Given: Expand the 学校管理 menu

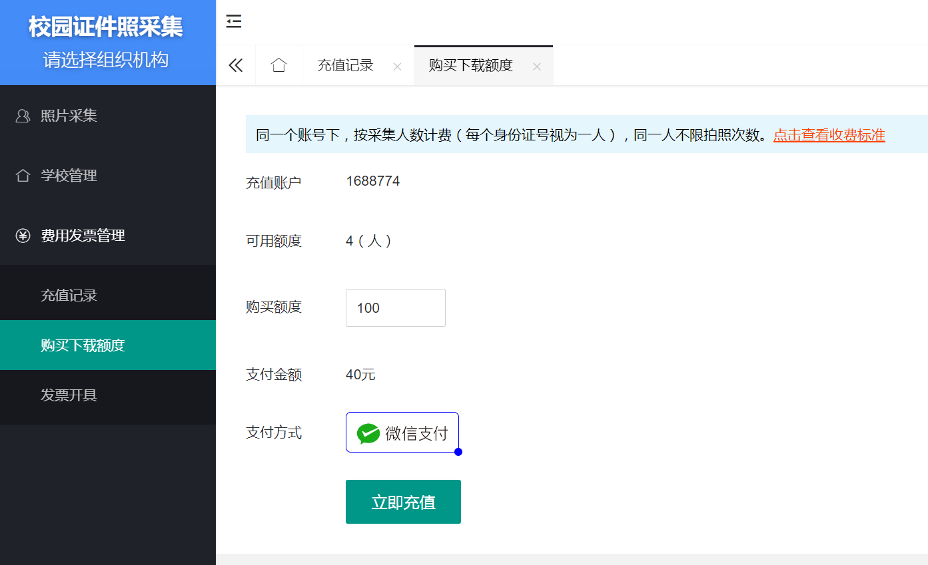Looking at the screenshot, I should (x=69, y=176).
